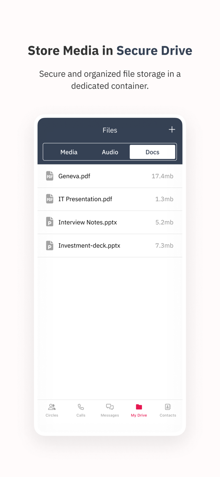Select the Docs tab
Viewport: 220px width, 477px height.
click(152, 152)
